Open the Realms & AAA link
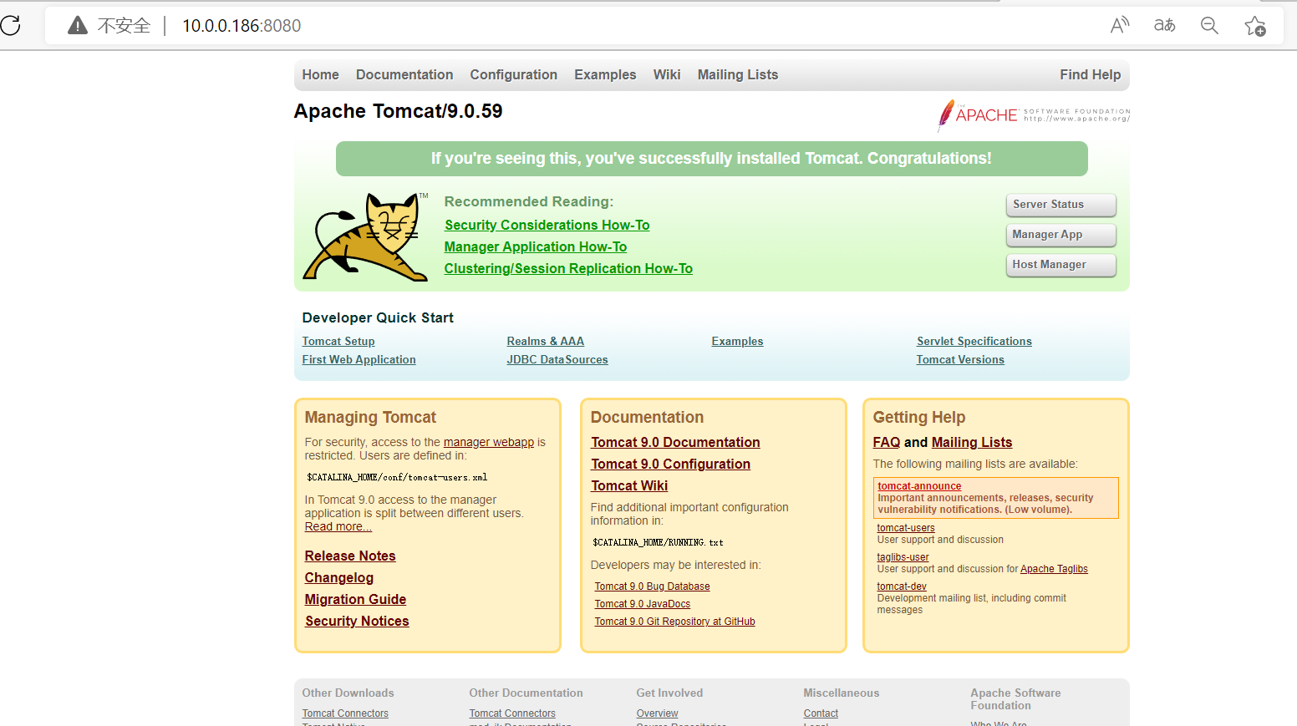The image size is (1297, 726). tap(545, 341)
